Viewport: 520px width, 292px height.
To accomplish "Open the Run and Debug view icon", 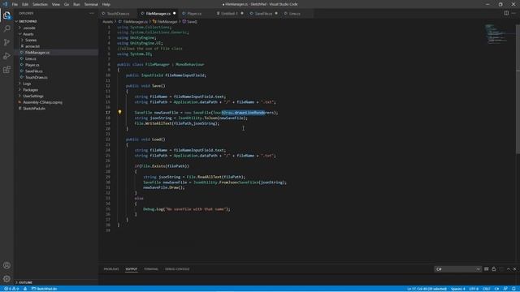I will pos(6,56).
